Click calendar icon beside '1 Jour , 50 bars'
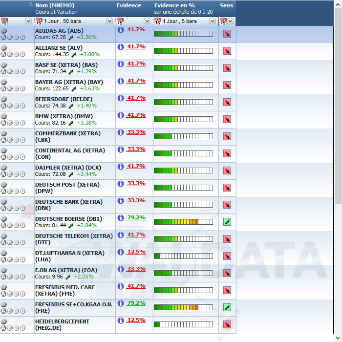Image resolution: width=342 pixels, height=342 pixels. 39,21
